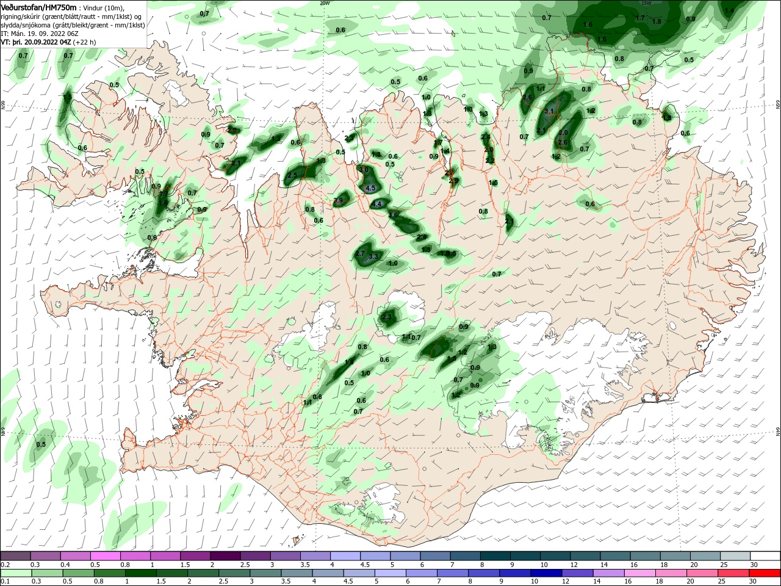Screen dimensions: 781x586
Task: Click the 64N latitude label on right edge
Action: pos(778,432)
